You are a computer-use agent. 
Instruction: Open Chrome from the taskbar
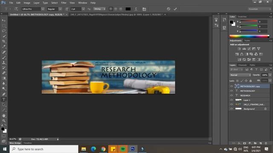(103, 149)
